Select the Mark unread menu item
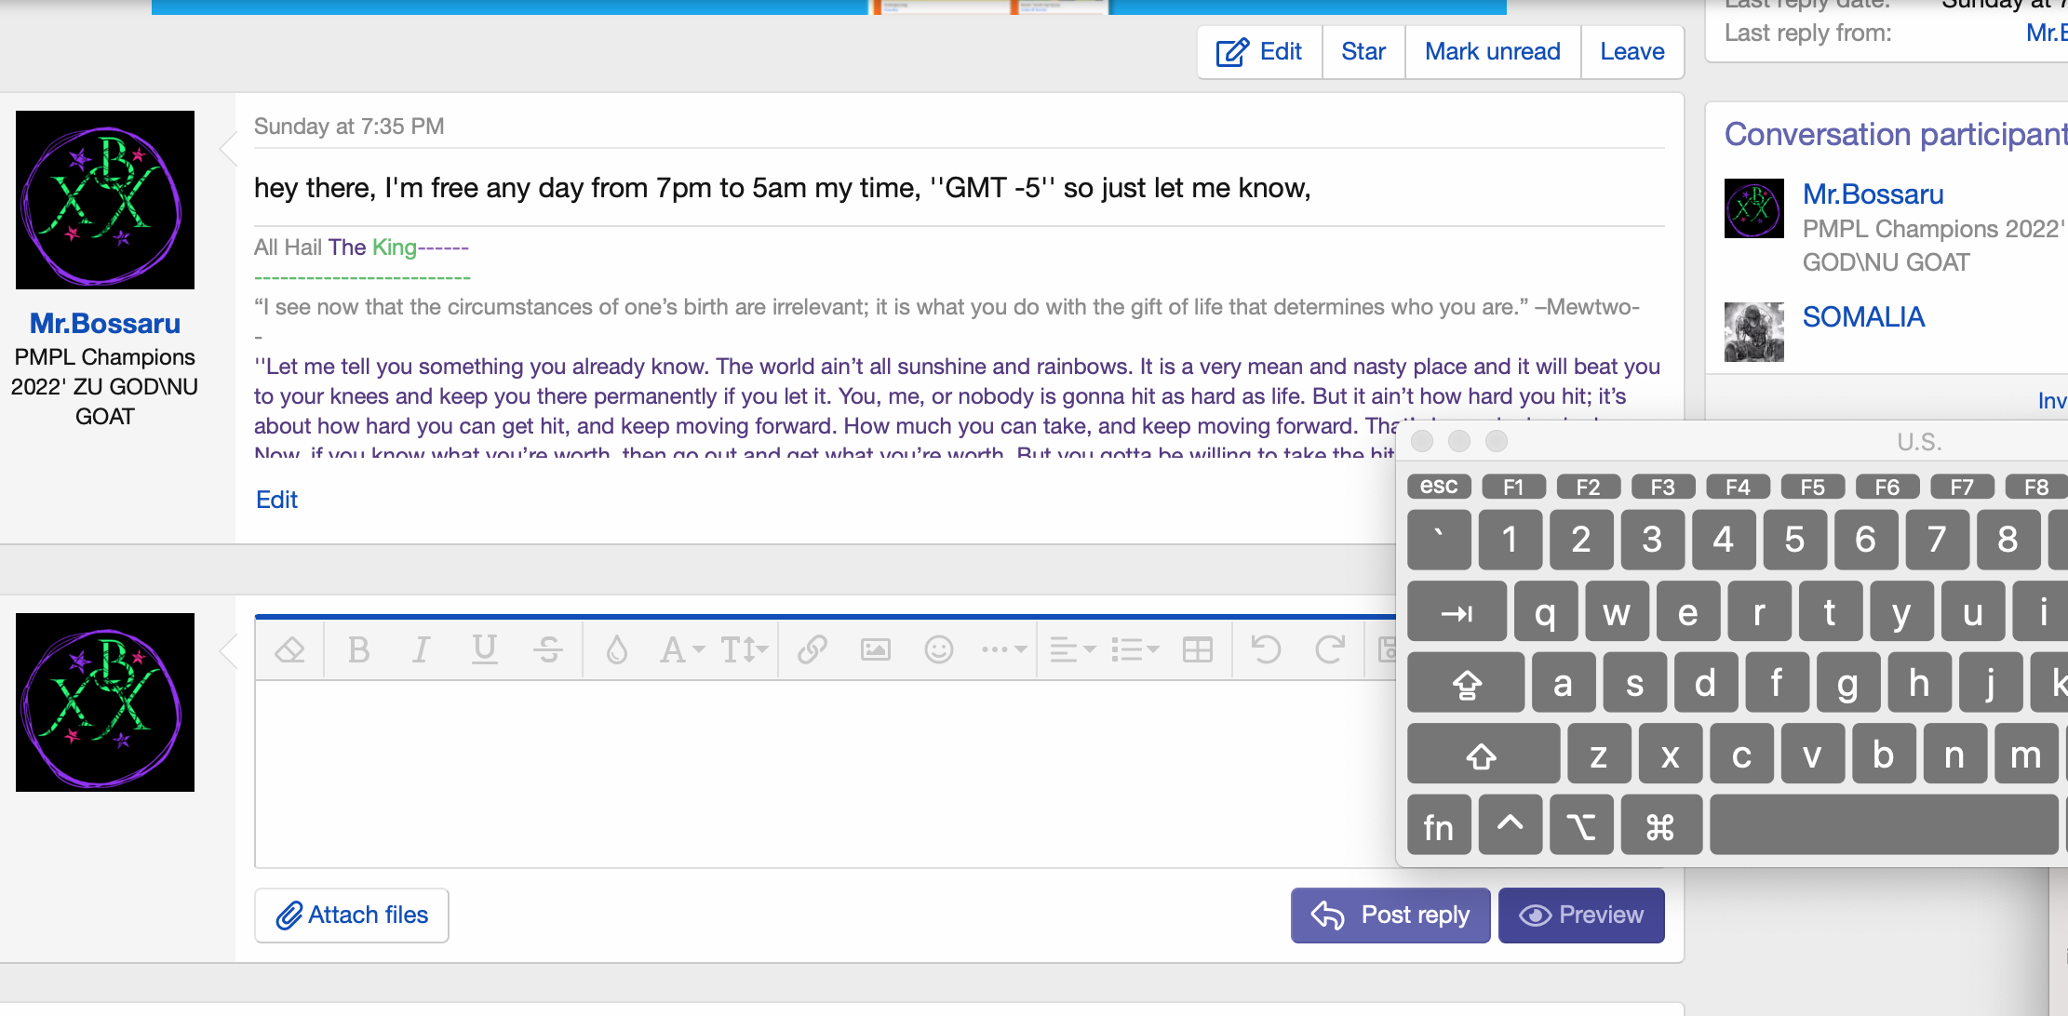The width and height of the screenshot is (2068, 1016). pyautogui.click(x=1490, y=53)
